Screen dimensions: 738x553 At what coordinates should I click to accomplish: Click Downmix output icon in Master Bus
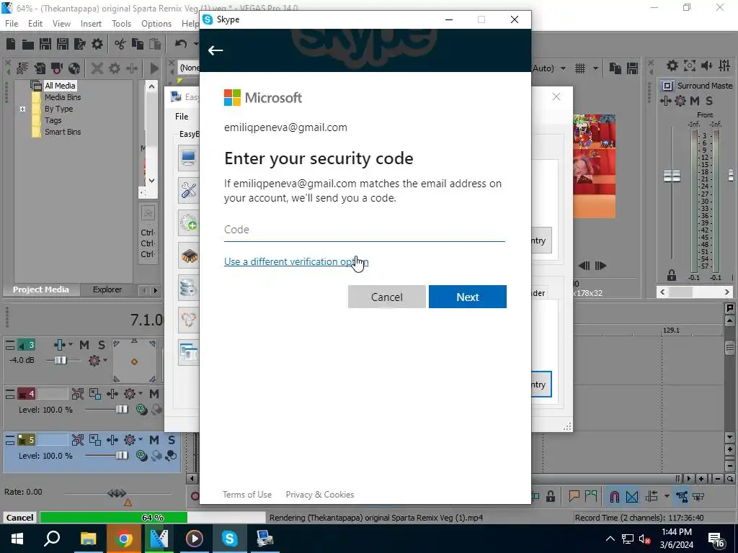(x=690, y=66)
